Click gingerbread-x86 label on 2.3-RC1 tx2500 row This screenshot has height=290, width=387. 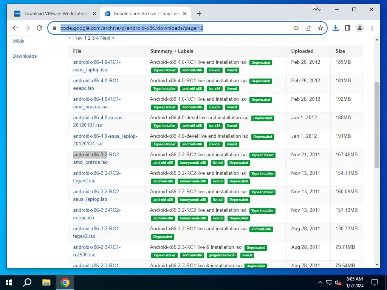pos(222,255)
